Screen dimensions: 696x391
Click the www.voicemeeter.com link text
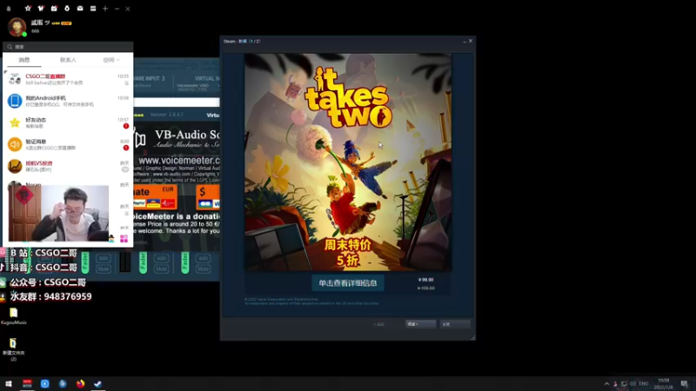tap(179, 160)
